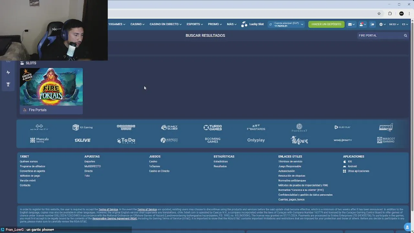Expand the MÁS dropdown menu
The width and height of the screenshot is (414, 233).
pyautogui.click(x=232, y=24)
